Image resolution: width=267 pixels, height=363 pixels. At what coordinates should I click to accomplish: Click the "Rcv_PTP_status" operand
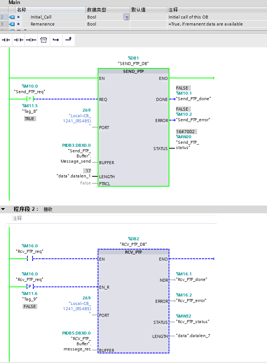click(x=192, y=322)
